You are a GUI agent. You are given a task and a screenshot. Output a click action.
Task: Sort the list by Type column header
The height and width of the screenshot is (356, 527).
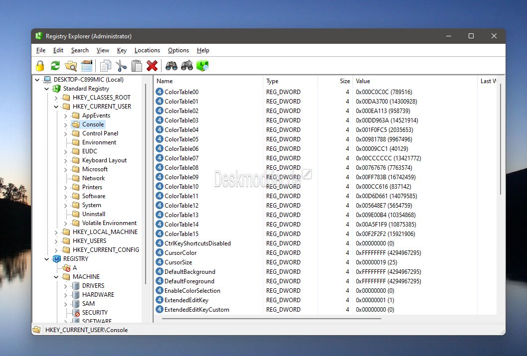[290, 81]
